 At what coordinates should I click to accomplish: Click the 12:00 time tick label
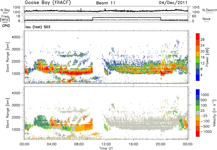(x=106, y=144)
